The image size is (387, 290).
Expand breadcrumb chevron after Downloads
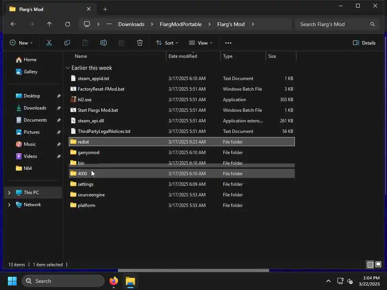click(152, 24)
